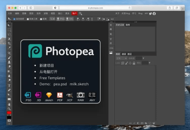Click the red foreground color swatch
The width and height of the screenshot is (190, 130).
pyautogui.click(x=9, y=113)
